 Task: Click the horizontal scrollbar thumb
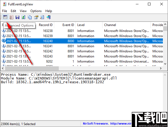(x=32, y=68)
